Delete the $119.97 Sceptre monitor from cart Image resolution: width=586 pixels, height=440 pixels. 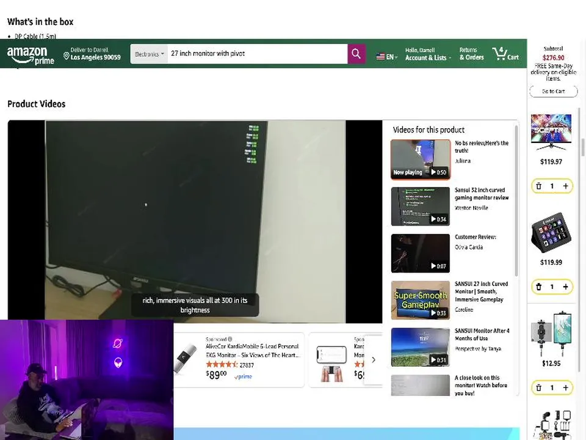tap(538, 186)
